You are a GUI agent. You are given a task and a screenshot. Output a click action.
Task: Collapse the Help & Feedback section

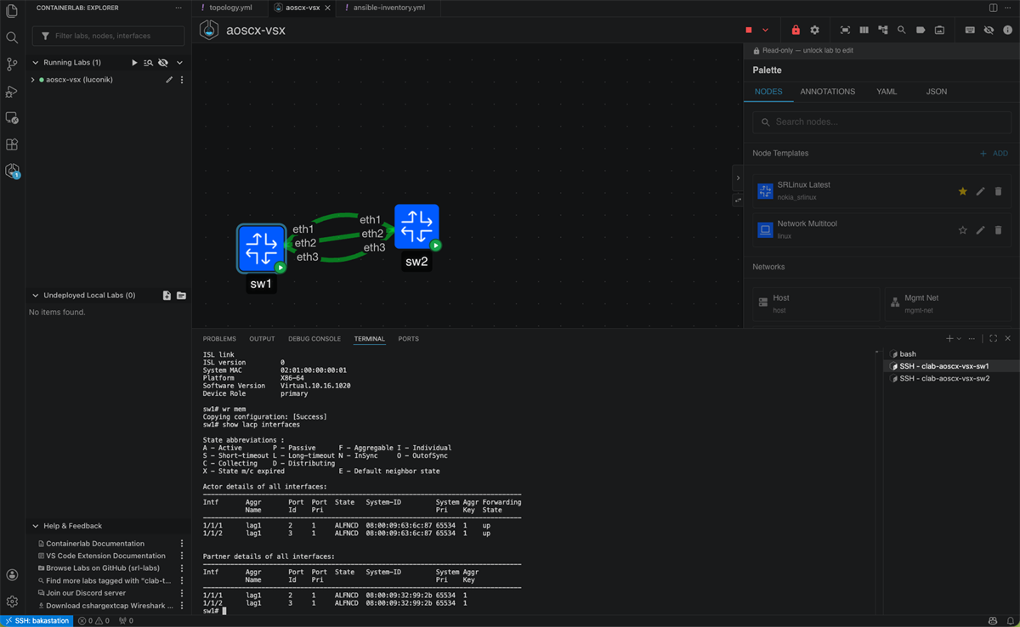pos(36,526)
